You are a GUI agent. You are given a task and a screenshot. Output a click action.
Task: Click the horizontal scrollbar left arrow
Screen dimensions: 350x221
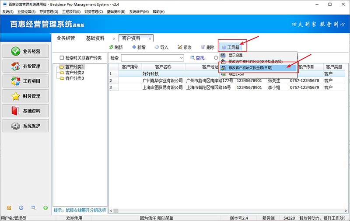click(x=111, y=210)
